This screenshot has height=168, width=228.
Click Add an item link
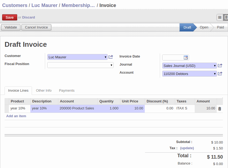pyautogui.click(x=16, y=116)
